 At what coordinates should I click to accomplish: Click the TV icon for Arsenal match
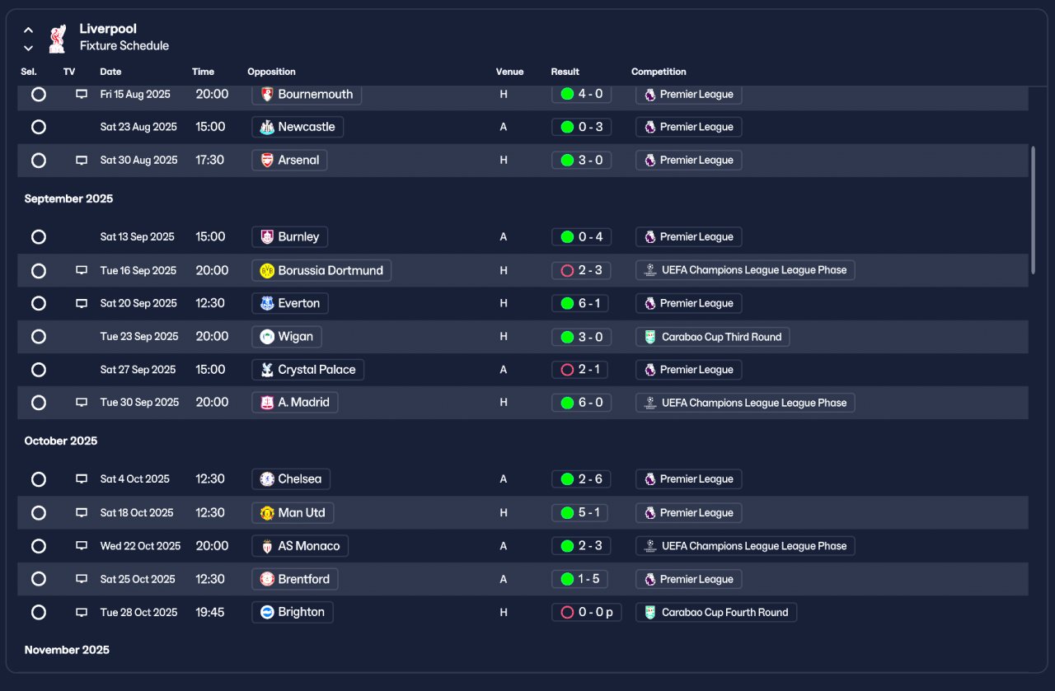[x=82, y=161]
